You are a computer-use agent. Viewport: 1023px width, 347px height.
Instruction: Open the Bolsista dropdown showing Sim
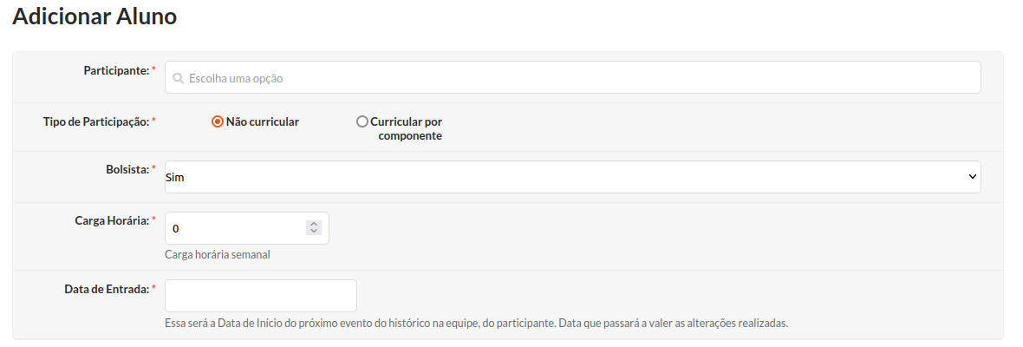(x=572, y=177)
